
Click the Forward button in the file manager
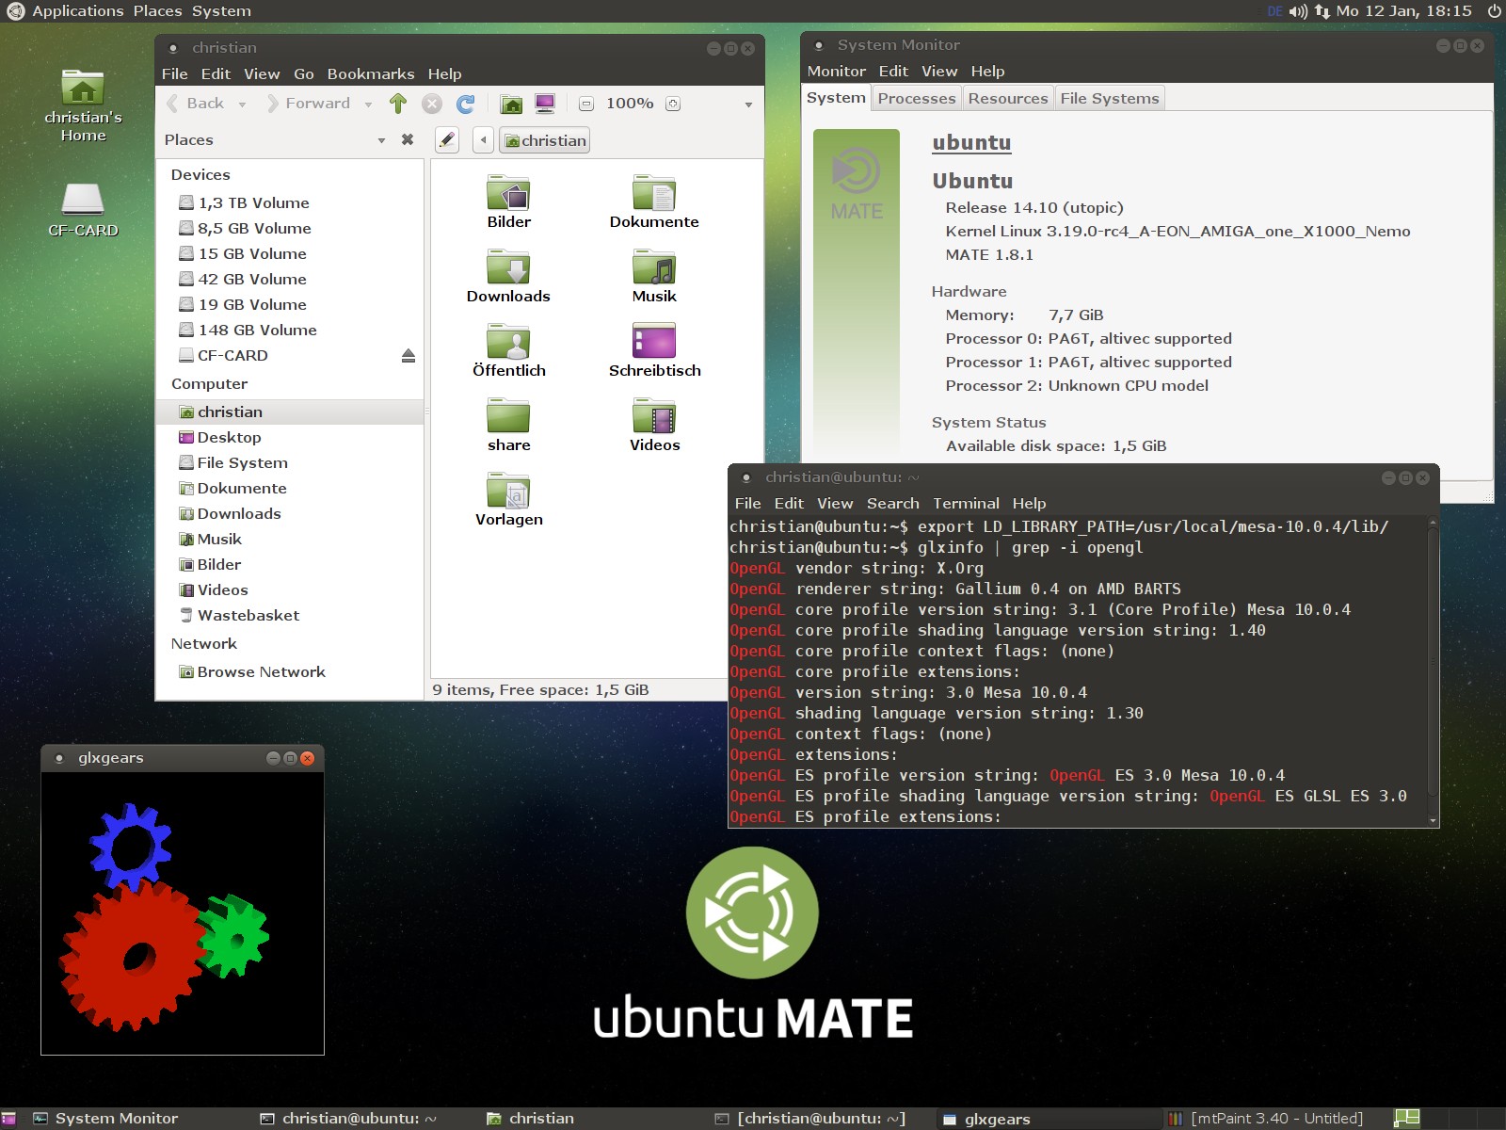pyautogui.click(x=309, y=104)
